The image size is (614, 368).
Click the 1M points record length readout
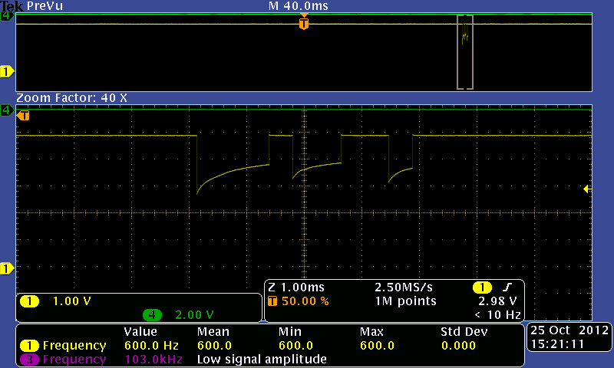(x=406, y=301)
